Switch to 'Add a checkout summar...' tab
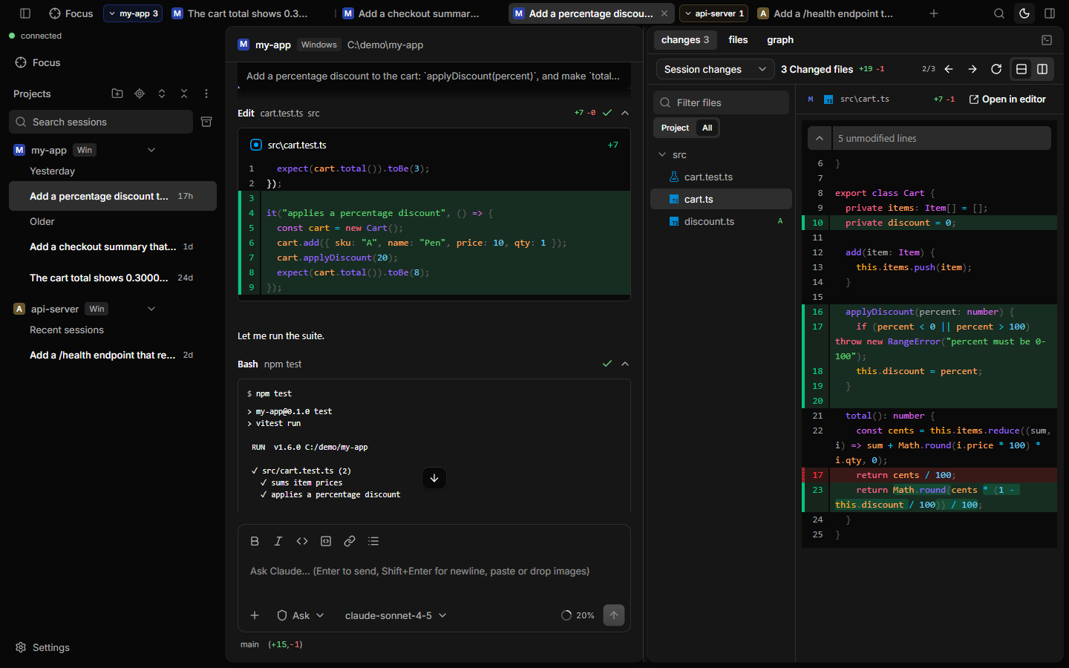This screenshot has height=668, width=1069. point(411,13)
